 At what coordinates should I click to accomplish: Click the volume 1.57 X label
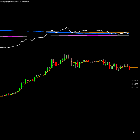tap(135, 84)
